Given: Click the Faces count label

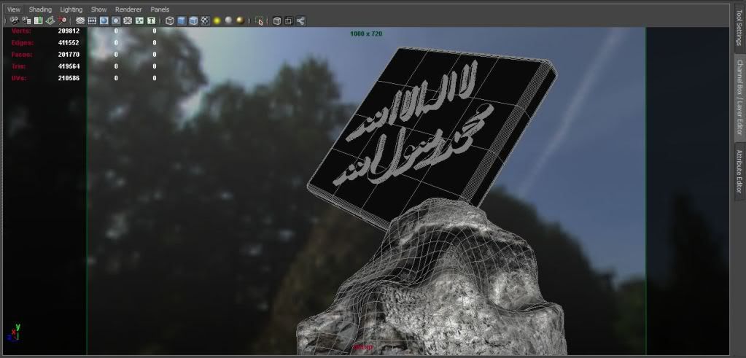Looking at the screenshot, I should tap(22, 54).
